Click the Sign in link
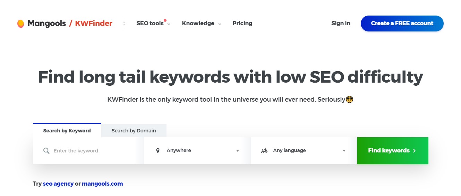The width and height of the screenshot is (461, 196). 341,24
